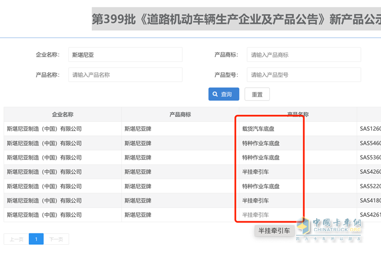
Task: Select page 1 in pagination
Action: pyautogui.click(x=36, y=239)
